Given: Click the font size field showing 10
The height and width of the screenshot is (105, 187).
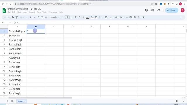Looking at the screenshot, I should (67, 17).
